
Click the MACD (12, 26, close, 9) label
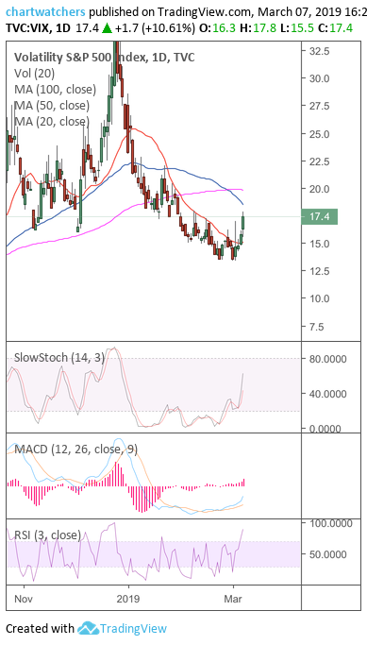(x=76, y=450)
